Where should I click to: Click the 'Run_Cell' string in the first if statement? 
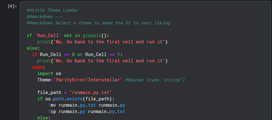(x=48, y=36)
